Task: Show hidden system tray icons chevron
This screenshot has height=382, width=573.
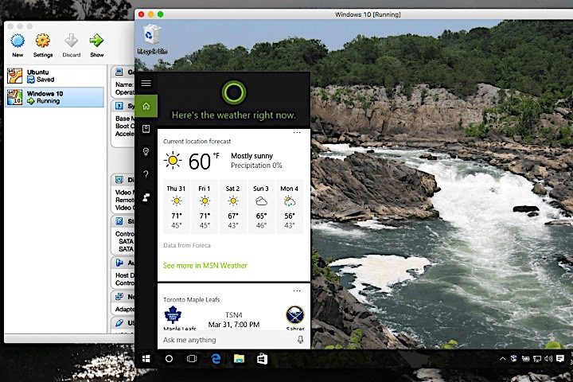Action: point(502,360)
